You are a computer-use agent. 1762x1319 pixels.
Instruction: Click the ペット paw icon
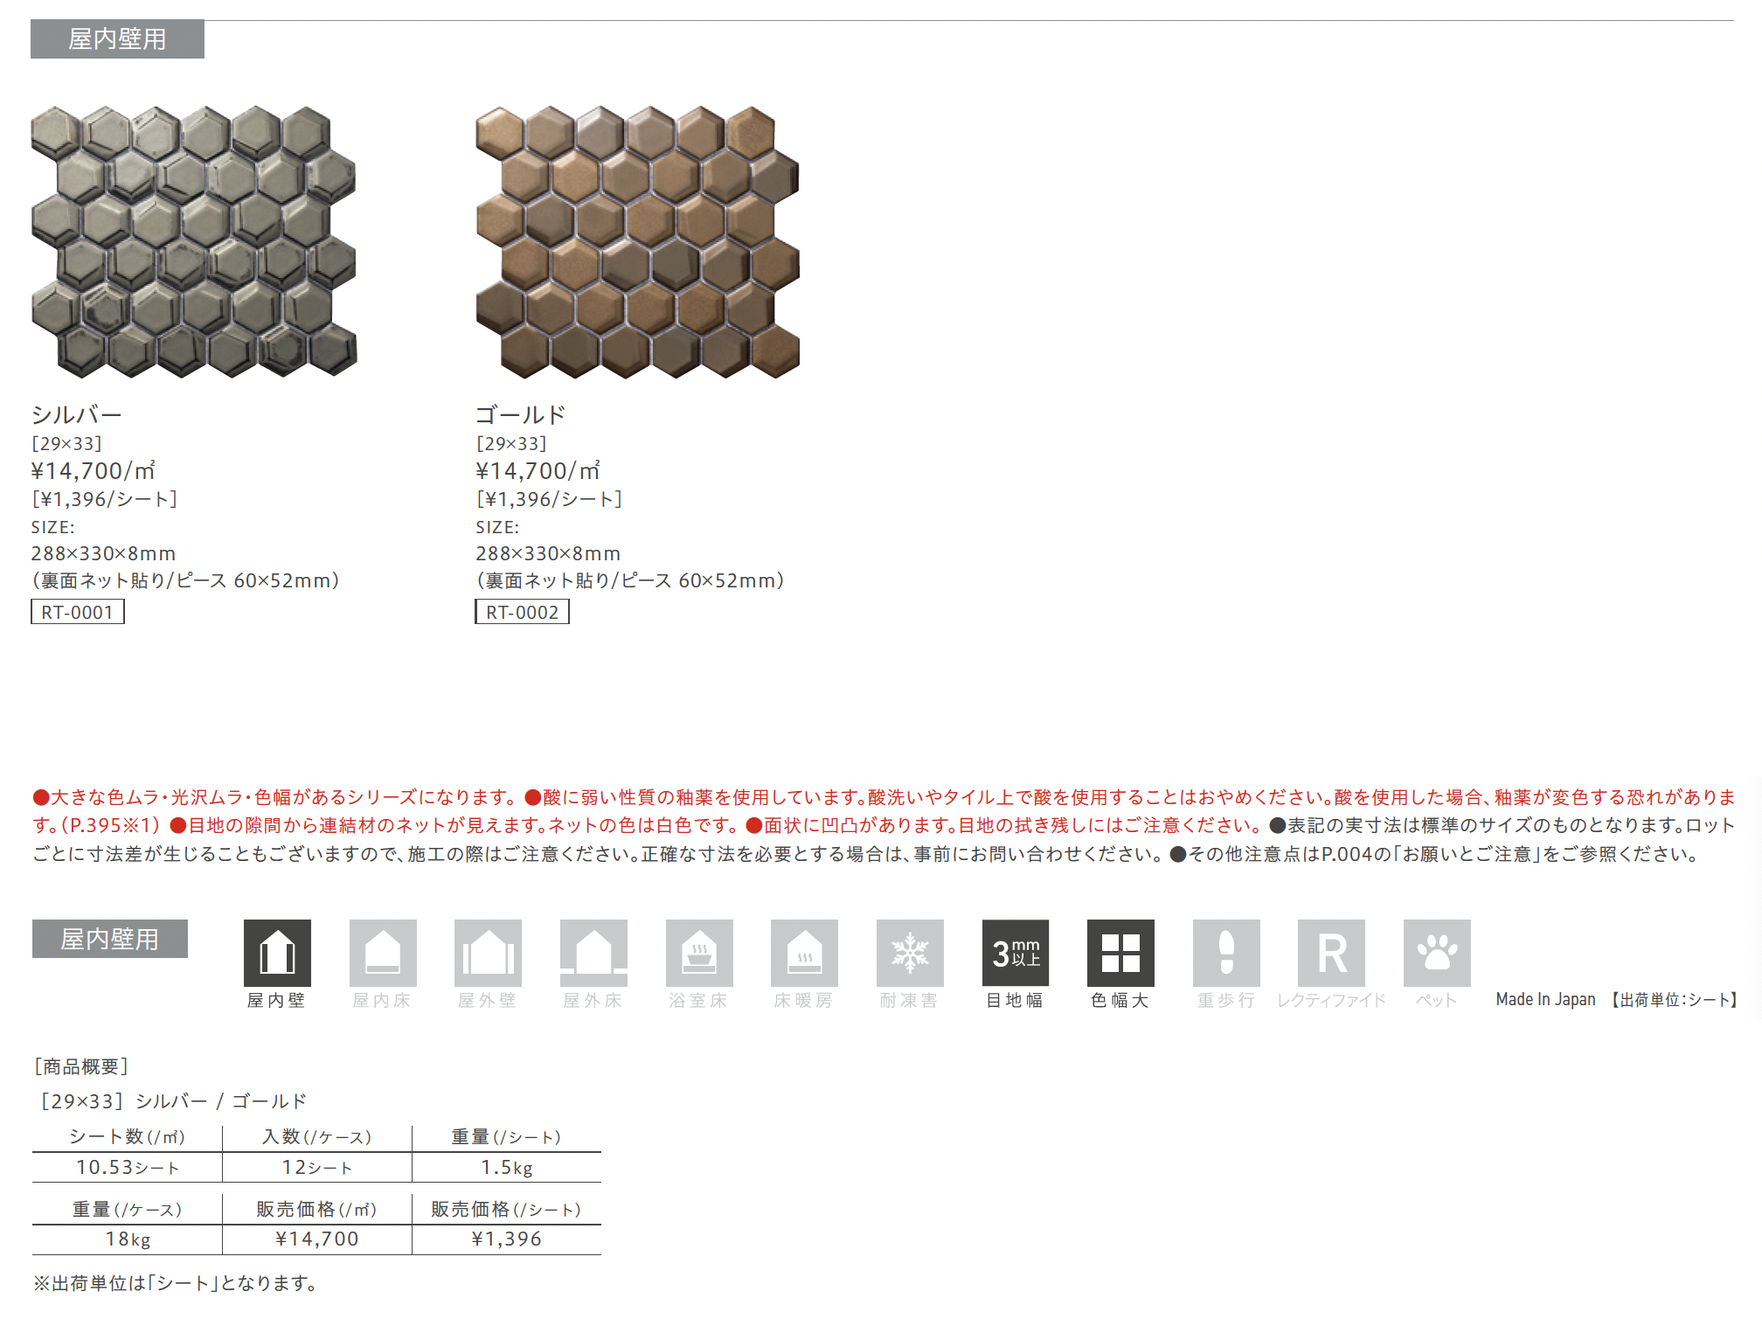coord(1437,953)
